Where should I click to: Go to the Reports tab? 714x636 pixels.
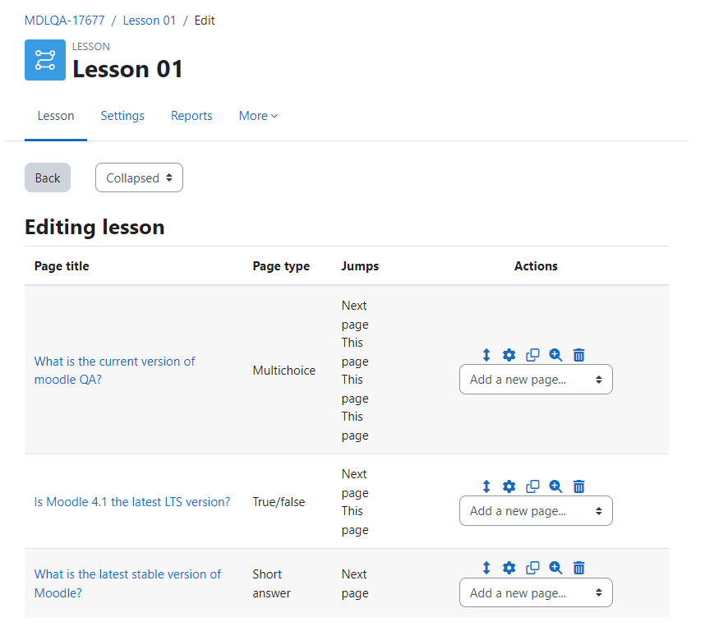191,116
